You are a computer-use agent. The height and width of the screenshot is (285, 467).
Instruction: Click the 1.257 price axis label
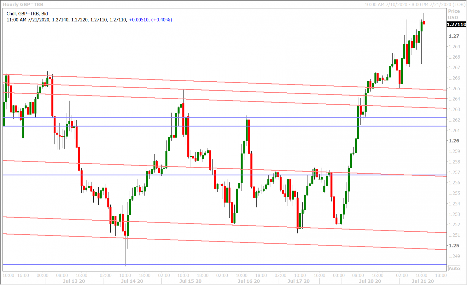[454, 173]
